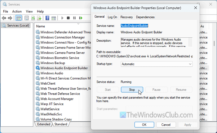The image size is (217, 133).
Task: Select Windows Defender Advanced Threat row
Action: pos(63,32)
